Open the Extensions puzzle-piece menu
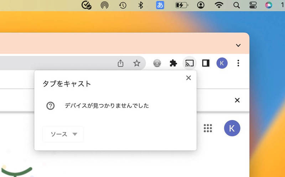 coord(173,63)
